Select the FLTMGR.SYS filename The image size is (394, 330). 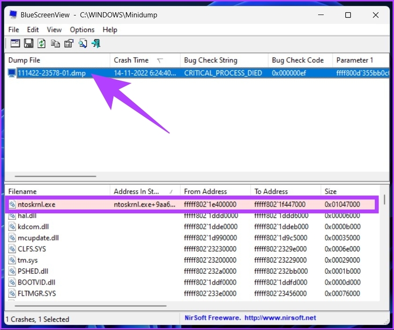(37, 293)
